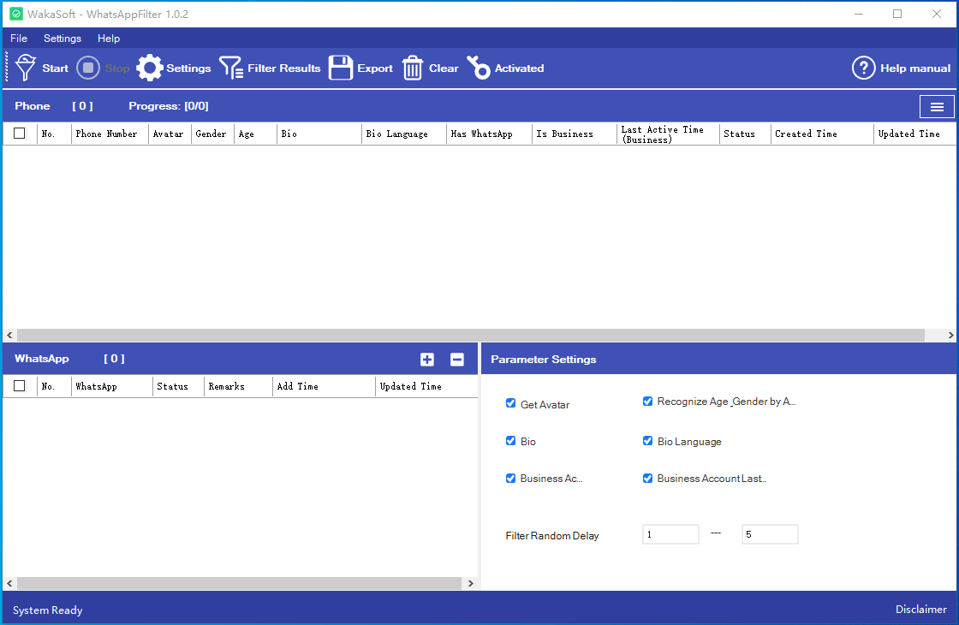
Task: Check select-all box in WhatsApp table header
Action: click(20, 386)
